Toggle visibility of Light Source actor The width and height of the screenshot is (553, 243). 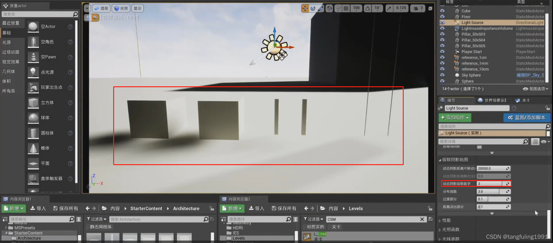pyautogui.click(x=442, y=23)
